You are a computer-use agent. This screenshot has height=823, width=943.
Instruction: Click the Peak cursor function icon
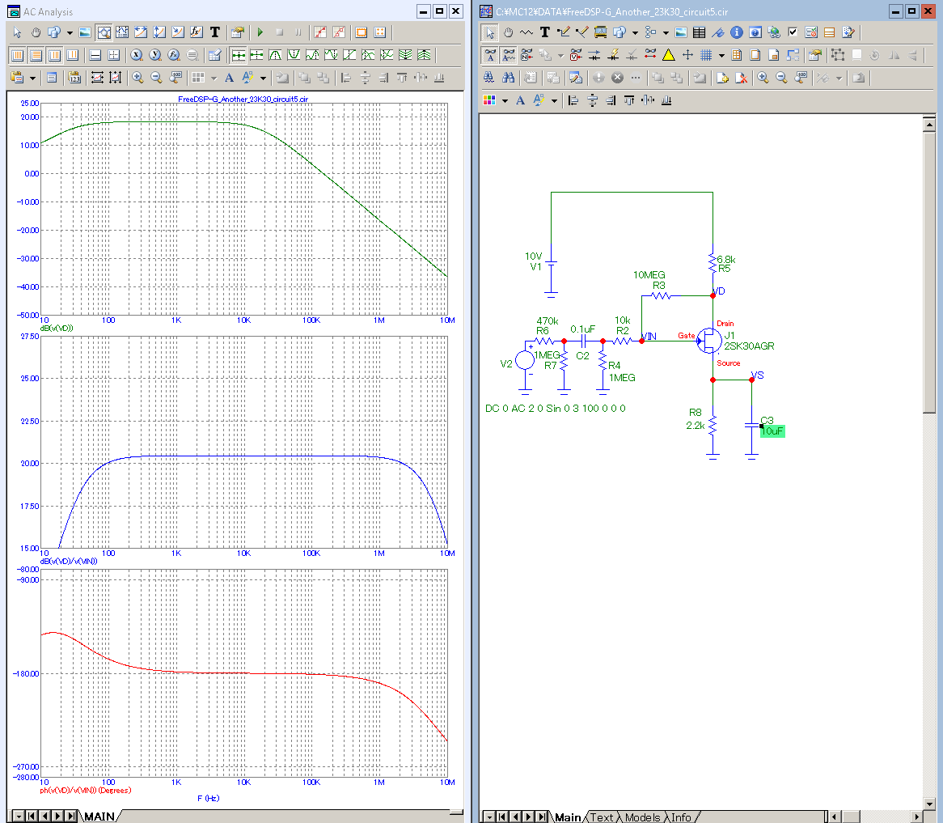276,55
